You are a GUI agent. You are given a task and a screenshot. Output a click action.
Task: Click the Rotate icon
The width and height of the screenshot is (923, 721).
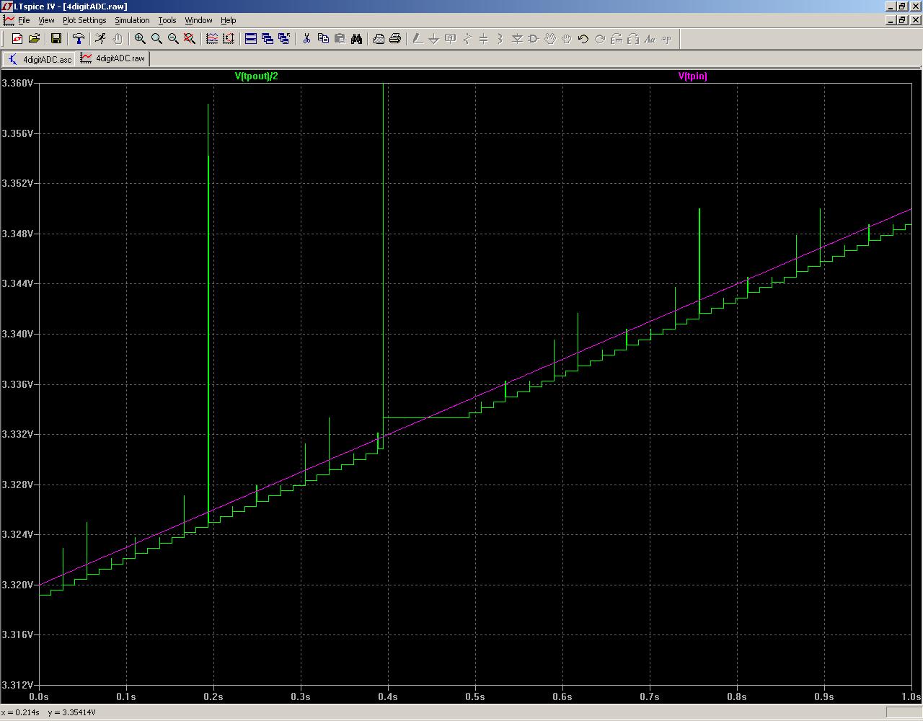[x=617, y=39]
